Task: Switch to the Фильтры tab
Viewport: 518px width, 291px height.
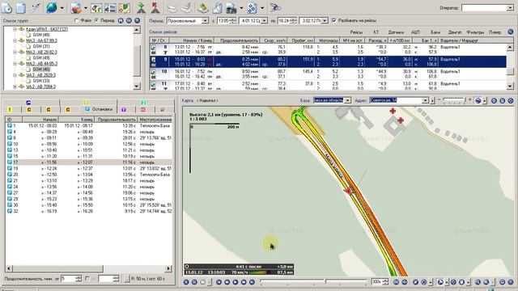Action: [475, 32]
